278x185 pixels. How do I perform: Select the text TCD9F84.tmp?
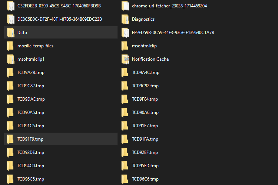point(145,99)
